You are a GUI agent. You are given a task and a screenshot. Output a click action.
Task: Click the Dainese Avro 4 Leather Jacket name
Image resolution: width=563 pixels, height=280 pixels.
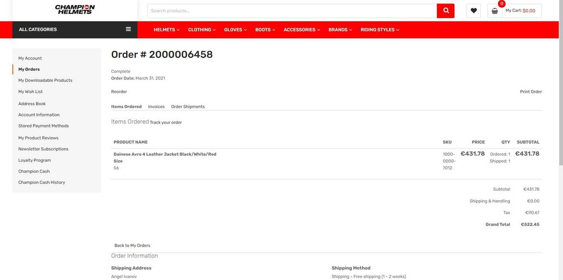coord(165,154)
